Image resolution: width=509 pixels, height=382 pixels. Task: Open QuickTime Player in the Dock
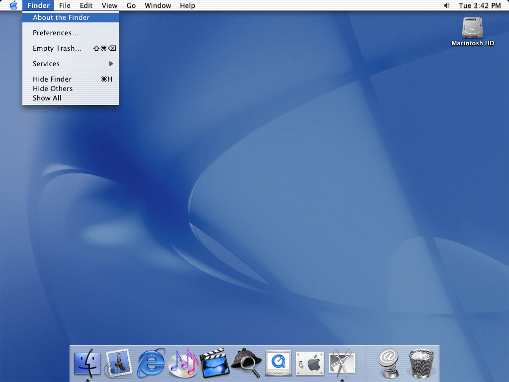pos(278,364)
